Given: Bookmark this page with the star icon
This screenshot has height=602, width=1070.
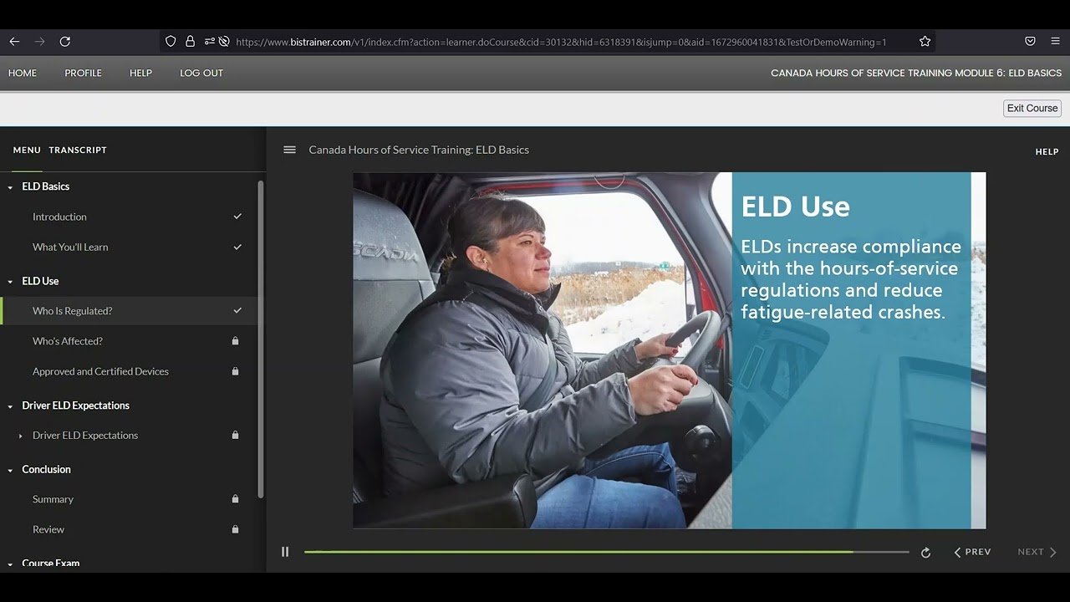Looking at the screenshot, I should pyautogui.click(x=925, y=41).
